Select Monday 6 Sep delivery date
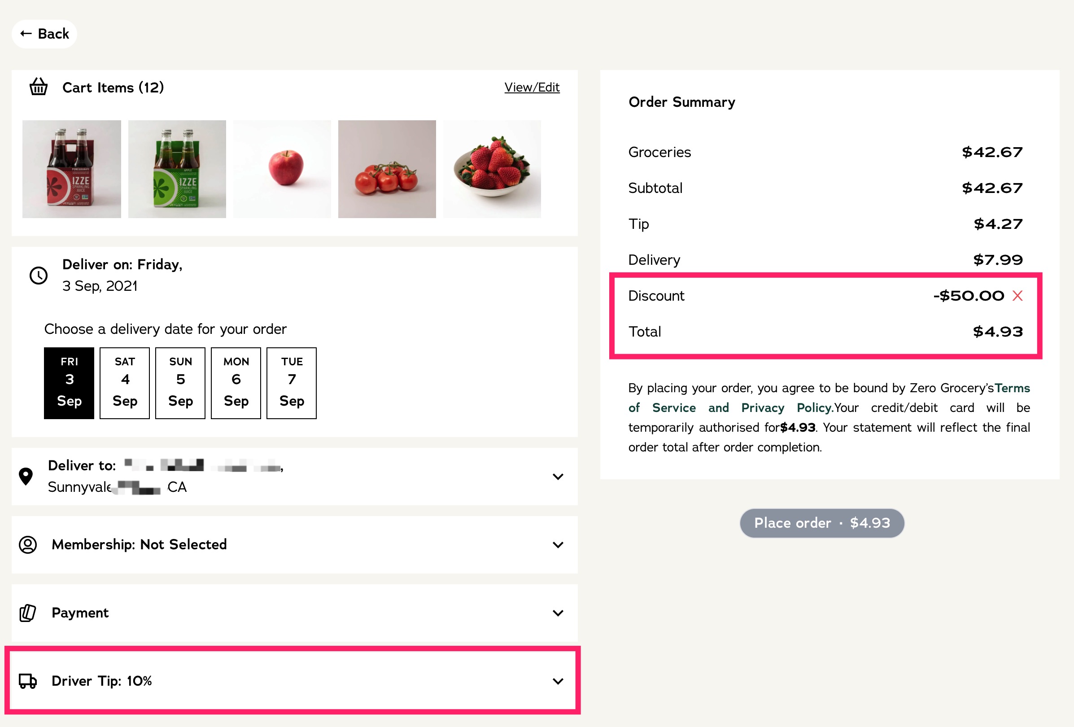Viewport: 1074px width, 727px height. click(236, 383)
